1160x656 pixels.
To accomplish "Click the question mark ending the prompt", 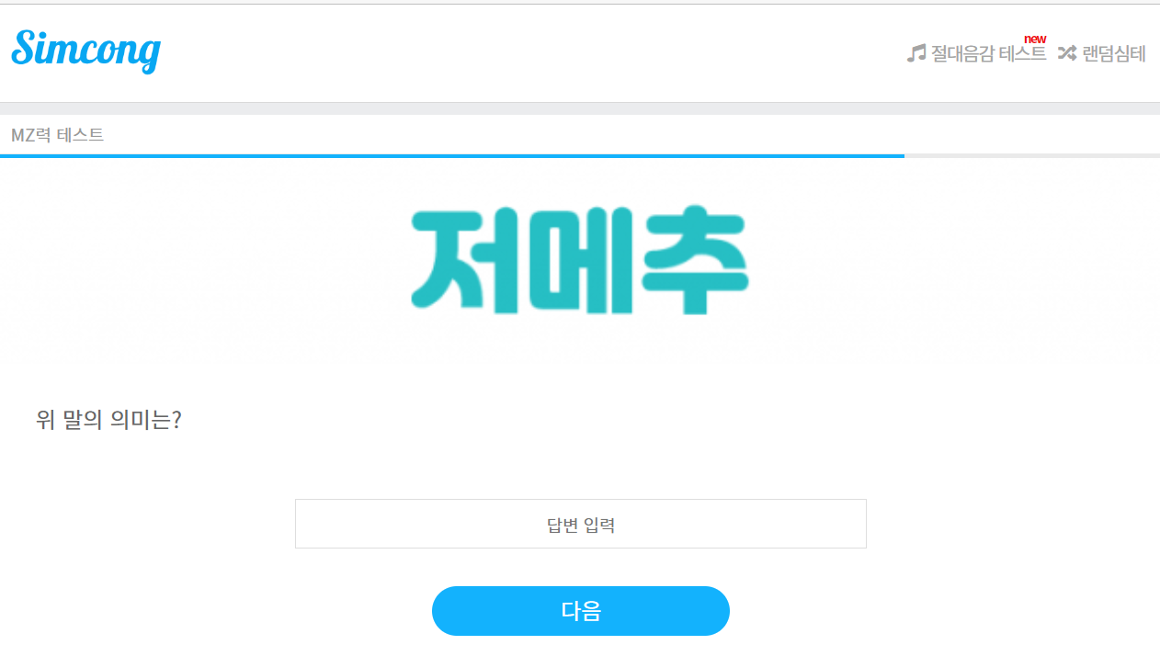I will click(176, 420).
